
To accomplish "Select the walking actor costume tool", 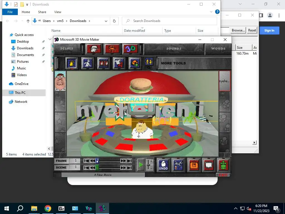I will [x=87, y=63].
